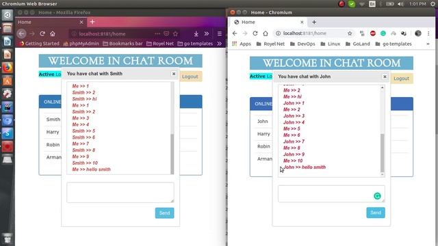
Task: Open Firefox page actions three-dot menu
Action: coord(157,33)
